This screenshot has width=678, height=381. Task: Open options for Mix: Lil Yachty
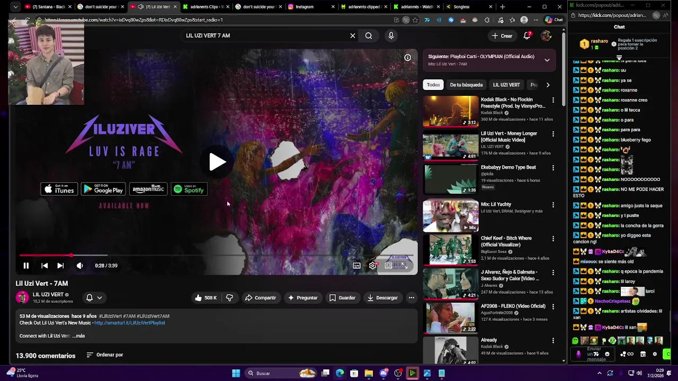(553, 205)
